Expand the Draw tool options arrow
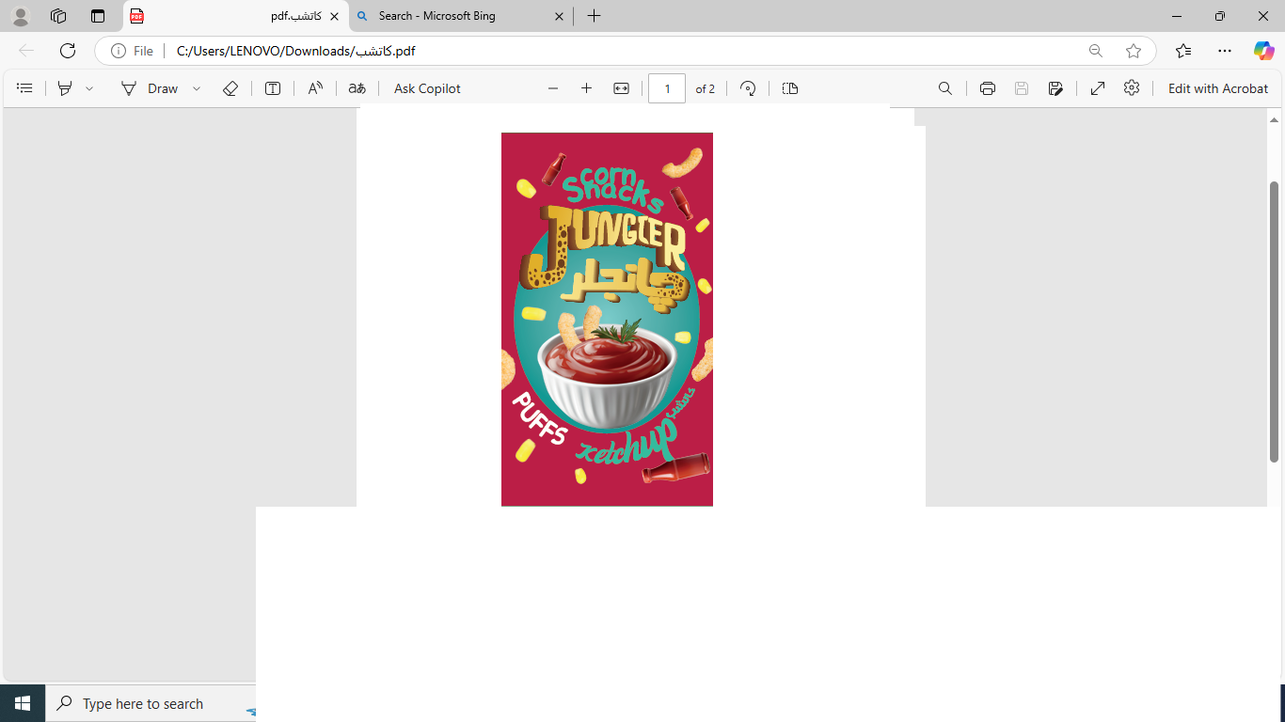The image size is (1285, 722). (x=197, y=88)
